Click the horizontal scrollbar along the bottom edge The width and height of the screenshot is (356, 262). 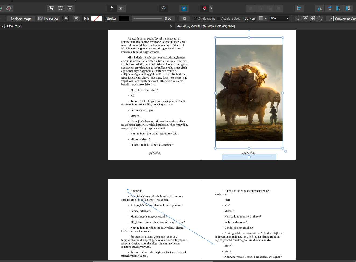click(153, 261)
